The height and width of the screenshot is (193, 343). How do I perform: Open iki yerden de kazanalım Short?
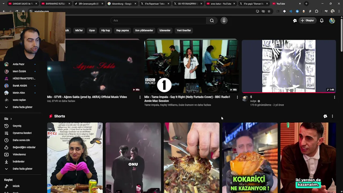pos(308,158)
